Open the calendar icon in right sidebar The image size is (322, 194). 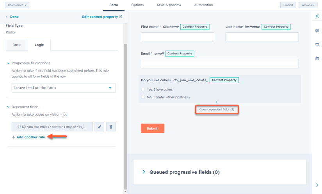coord(317,58)
